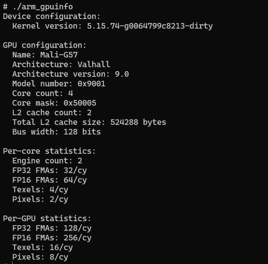Click the Per-GPU statistics heading
This screenshot has width=268, height=264.
pos(47,218)
